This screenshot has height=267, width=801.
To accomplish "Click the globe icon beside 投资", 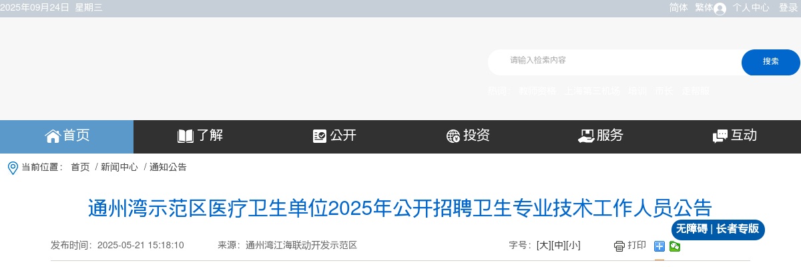I will point(453,136).
